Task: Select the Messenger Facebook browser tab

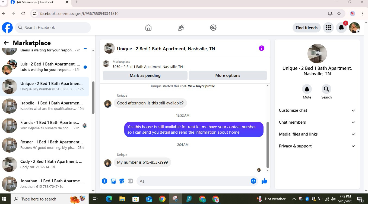Action: pos(39,2)
